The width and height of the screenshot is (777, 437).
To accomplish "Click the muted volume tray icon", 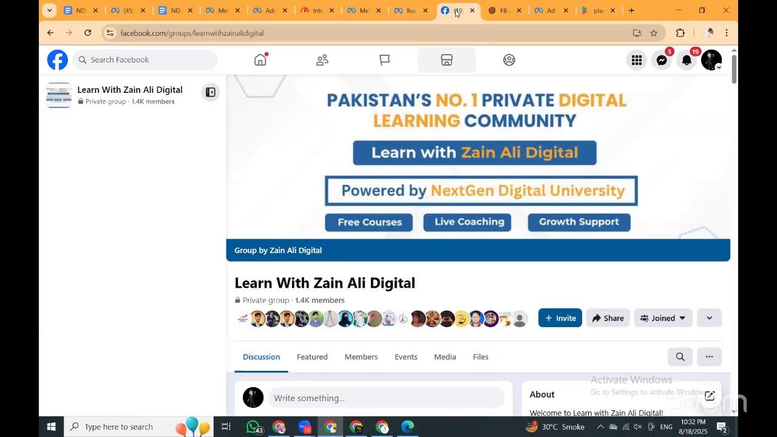I will pos(638,427).
